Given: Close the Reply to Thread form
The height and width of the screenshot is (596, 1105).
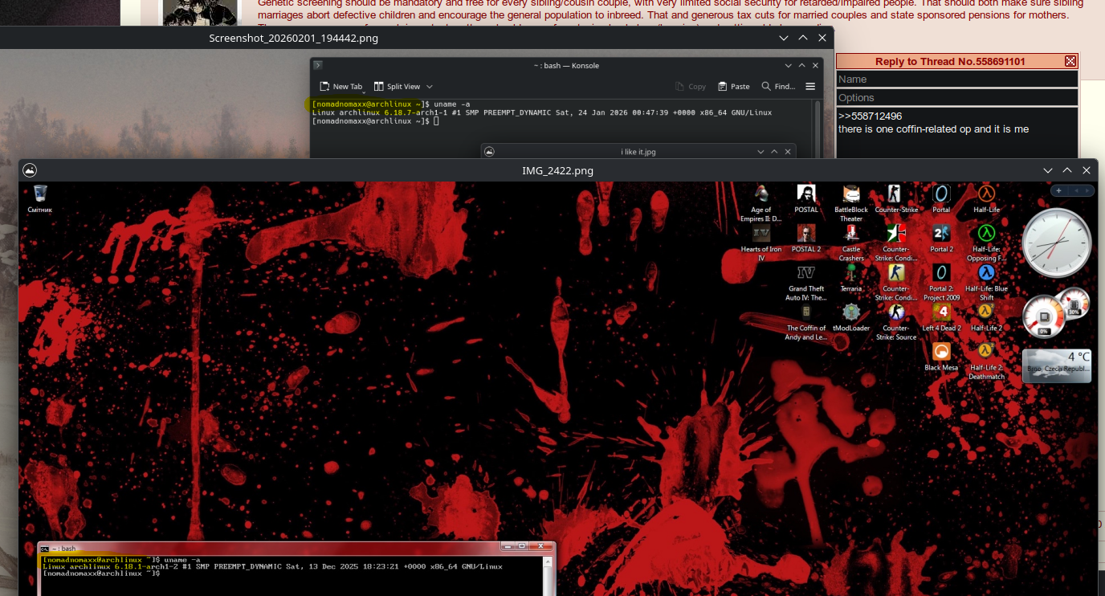Looking at the screenshot, I should coord(1070,61).
